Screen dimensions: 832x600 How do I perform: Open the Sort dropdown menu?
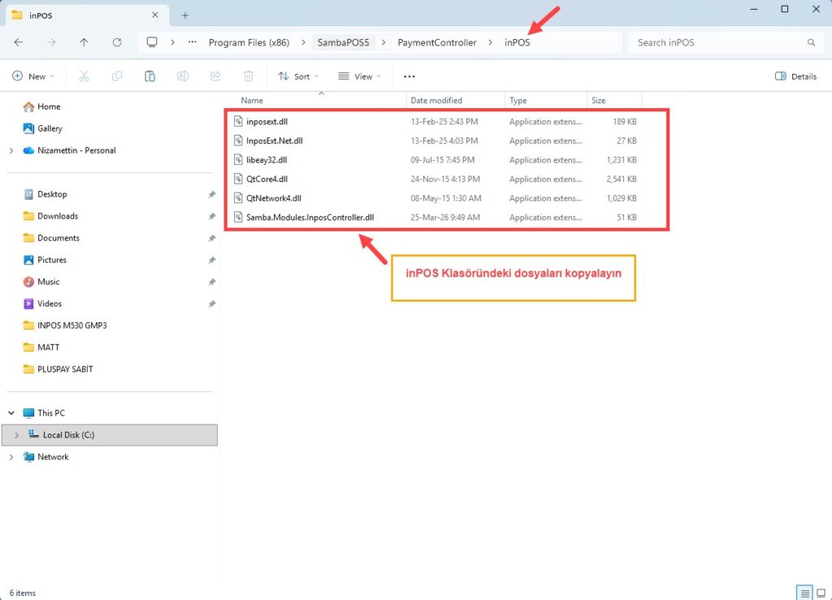(297, 76)
